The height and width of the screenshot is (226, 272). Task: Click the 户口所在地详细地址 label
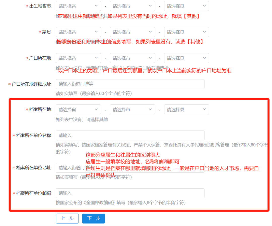pyautogui.click(x=32, y=84)
